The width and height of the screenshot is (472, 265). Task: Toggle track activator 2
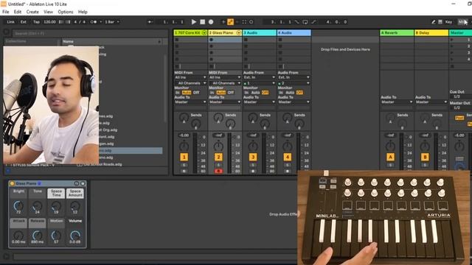pyautogui.click(x=218, y=157)
